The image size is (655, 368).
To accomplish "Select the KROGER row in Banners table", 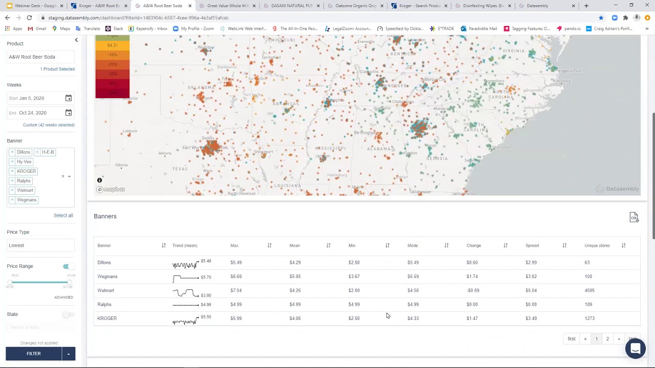I will click(x=366, y=318).
